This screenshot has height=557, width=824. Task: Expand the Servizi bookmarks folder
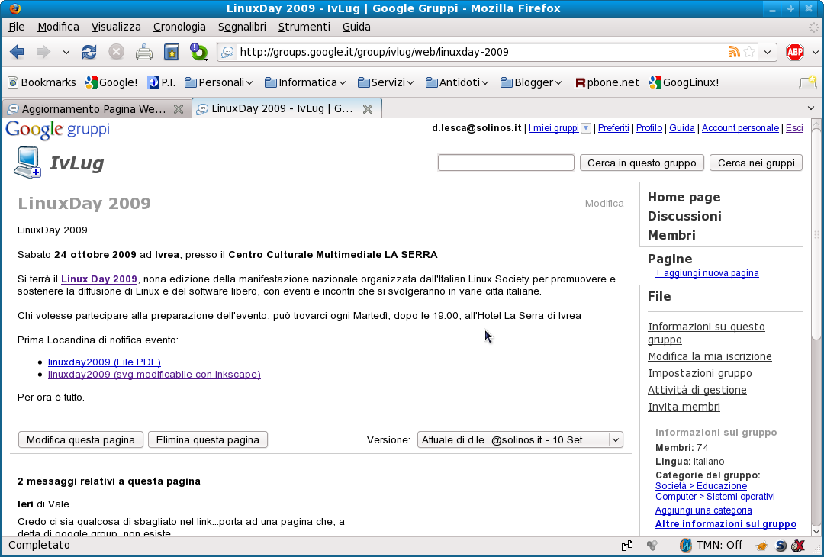pyautogui.click(x=386, y=82)
